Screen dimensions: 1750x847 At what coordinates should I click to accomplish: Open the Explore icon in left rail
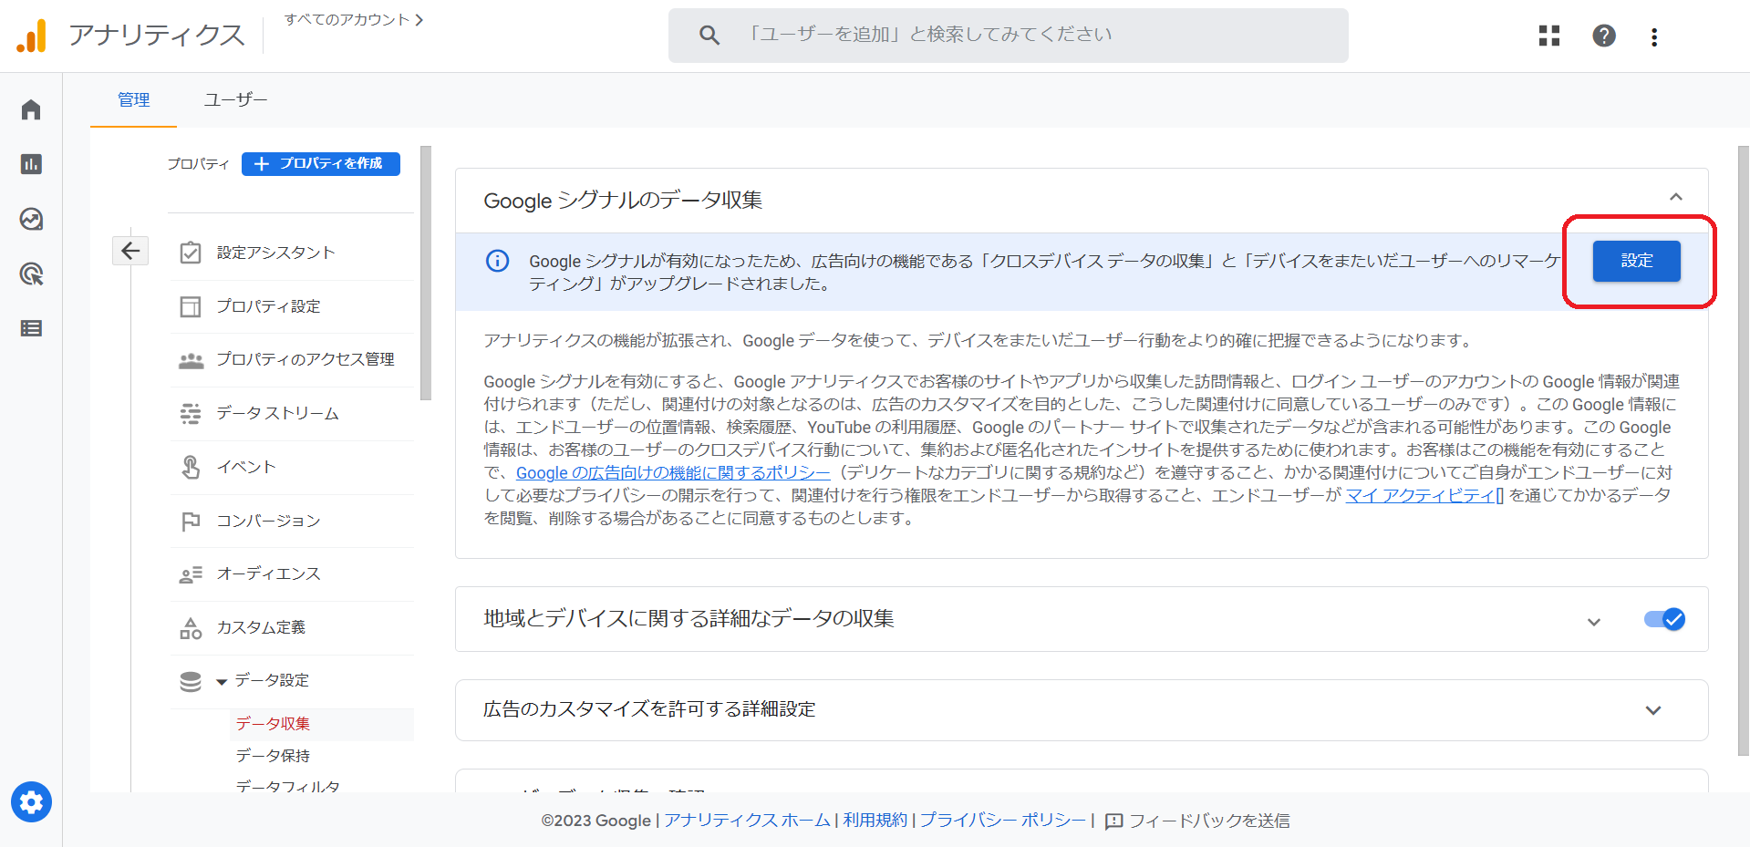[x=31, y=219]
